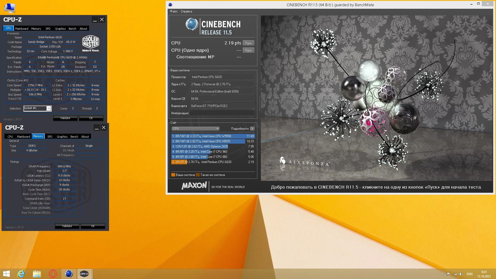Image resolution: width=496 pixels, height=279 pixels.
Task: Switch to Memory tab in upper CPU-Z
Action: tap(36, 29)
